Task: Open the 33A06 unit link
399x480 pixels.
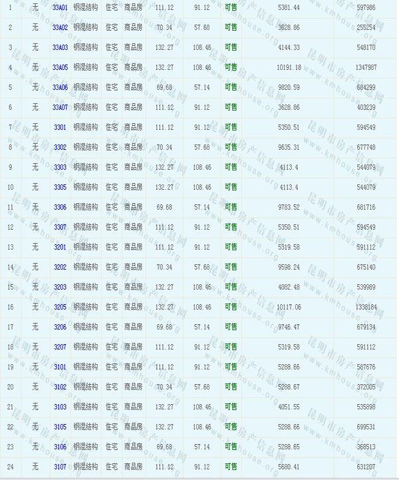Action: pyautogui.click(x=60, y=87)
